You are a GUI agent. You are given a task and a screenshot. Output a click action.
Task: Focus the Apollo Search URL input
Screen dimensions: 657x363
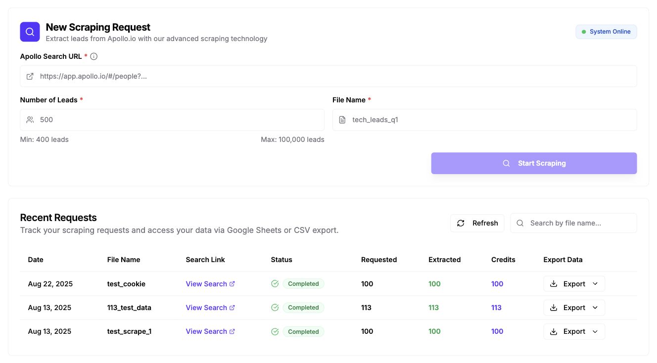coord(328,76)
